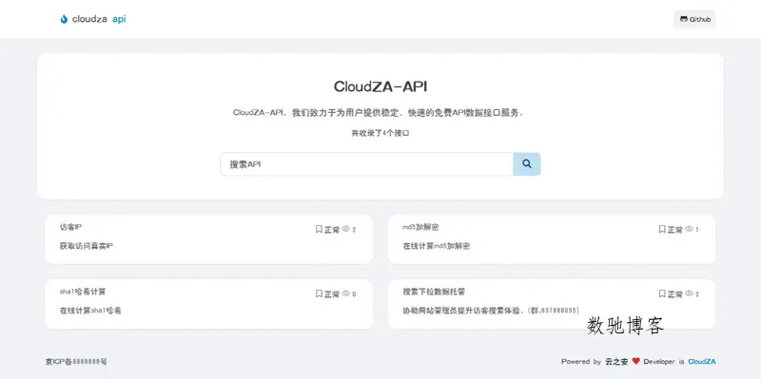
Task: Focus the 搜索API input field
Action: pyautogui.click(x=367, y=163)
